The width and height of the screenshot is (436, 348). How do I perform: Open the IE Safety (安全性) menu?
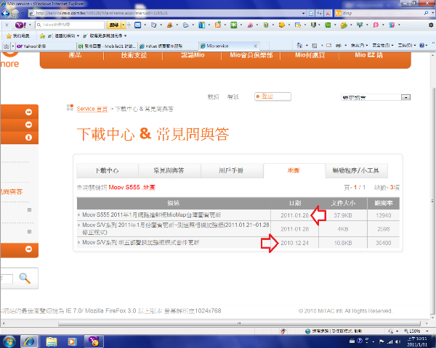click(382, 45)
